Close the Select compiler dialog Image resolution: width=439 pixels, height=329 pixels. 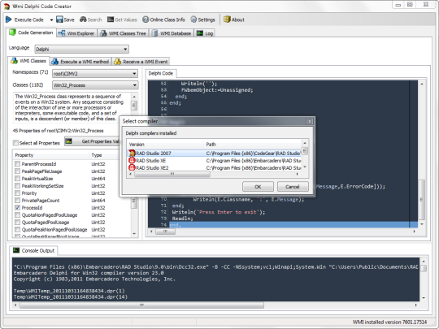pyautogui.click(x=310, y=121)
